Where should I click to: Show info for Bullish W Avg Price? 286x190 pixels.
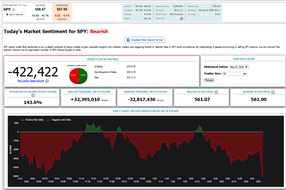click(x=216, y=92)
